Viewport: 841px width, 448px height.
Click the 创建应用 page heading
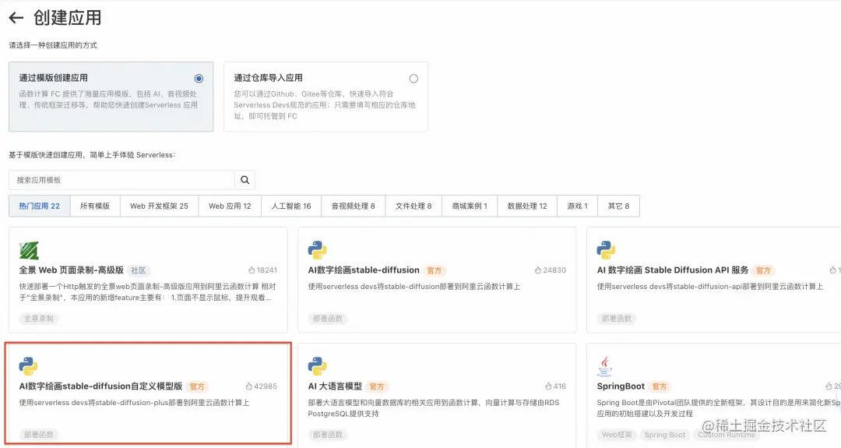tap(67, 18)
